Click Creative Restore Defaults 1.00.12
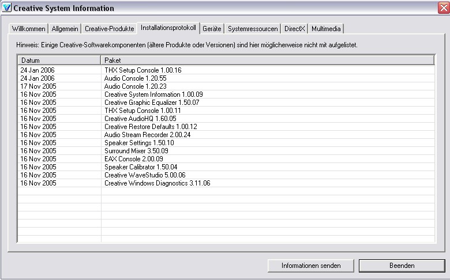The image size is (450, 280). (226, 126)
